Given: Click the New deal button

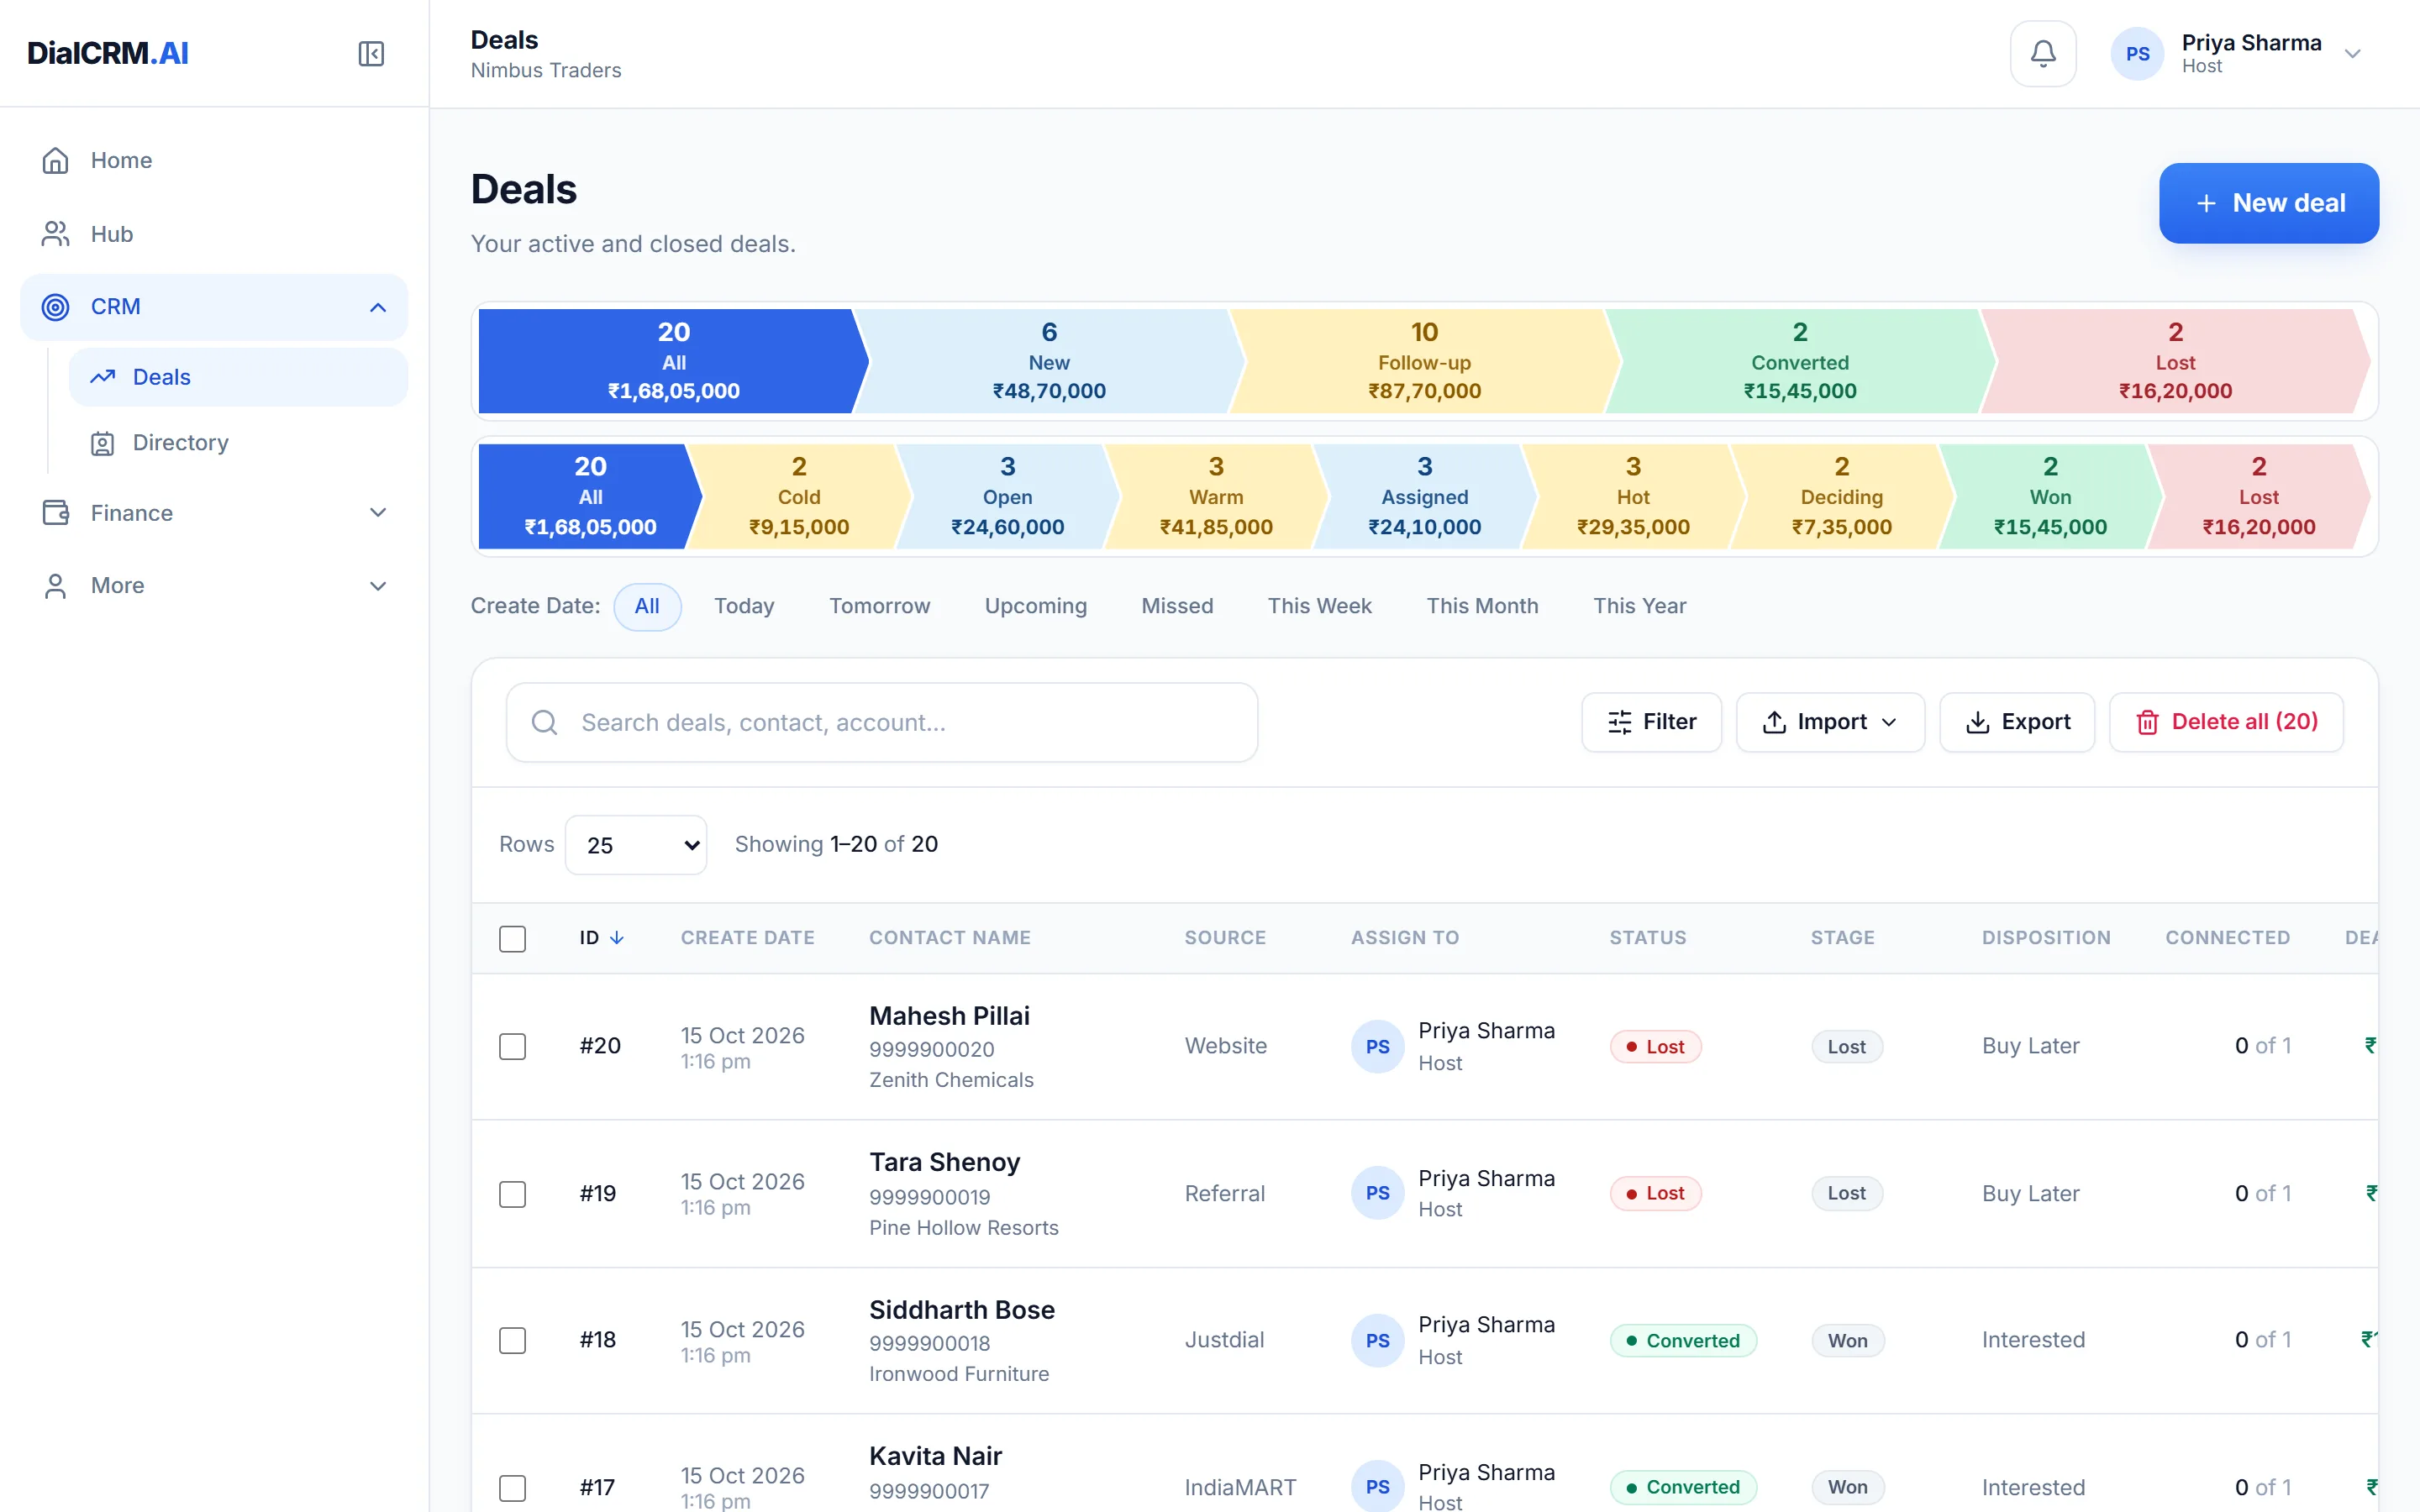Looking at the screenshot, I should pos(2268,203).
